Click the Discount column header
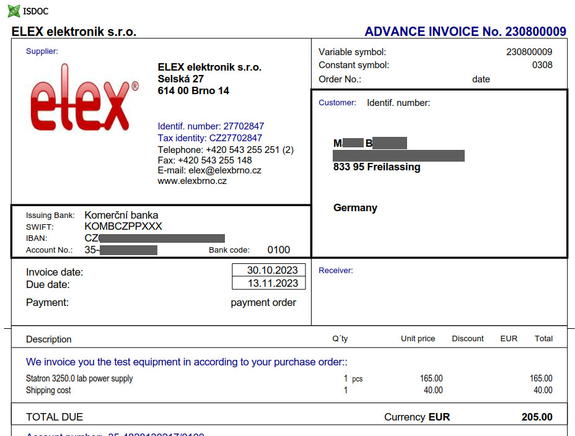 click(468, 339)
